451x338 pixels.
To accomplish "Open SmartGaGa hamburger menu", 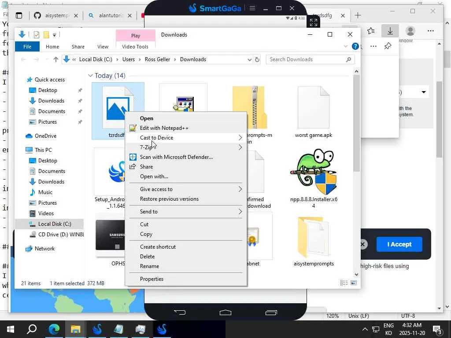I will coord(252,8).
